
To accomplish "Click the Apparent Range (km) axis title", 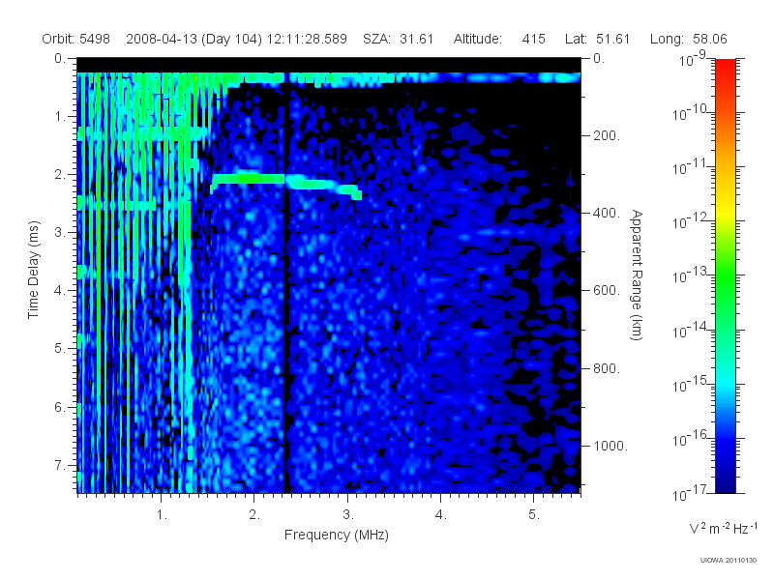I will point(638,275).
